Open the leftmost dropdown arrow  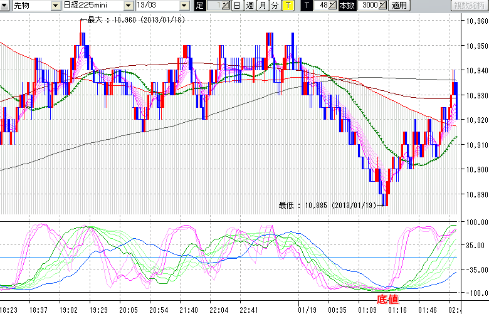point(5,6)
